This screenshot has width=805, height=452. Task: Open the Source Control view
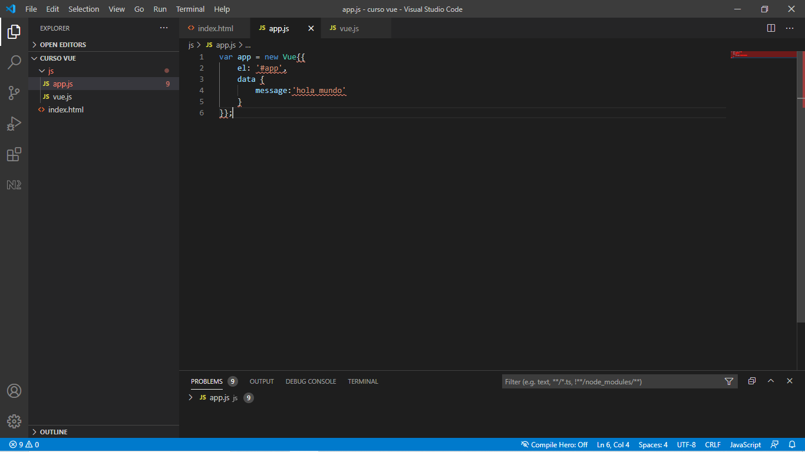click(14, 93)
